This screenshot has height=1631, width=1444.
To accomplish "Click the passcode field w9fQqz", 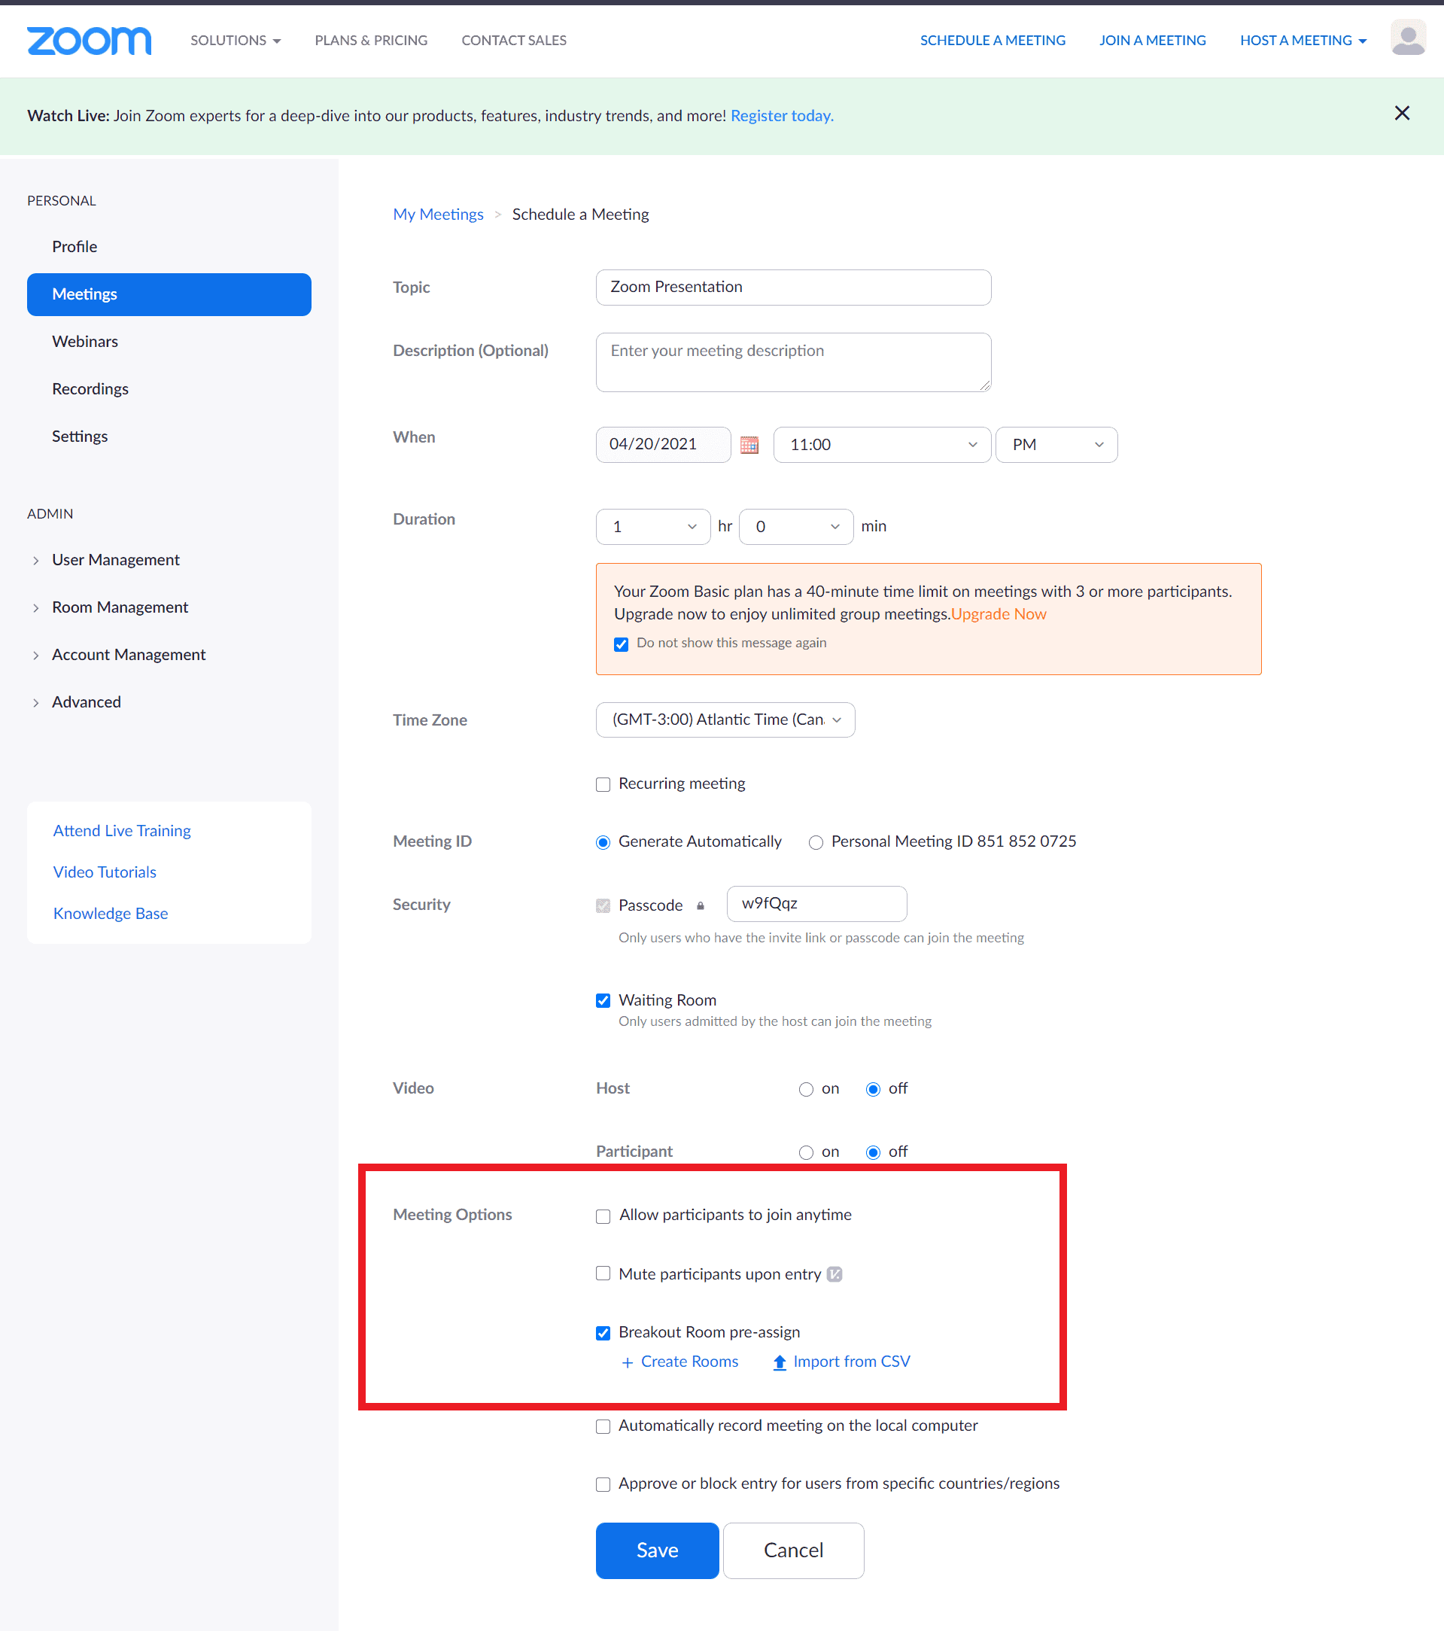I will [816, 904].
